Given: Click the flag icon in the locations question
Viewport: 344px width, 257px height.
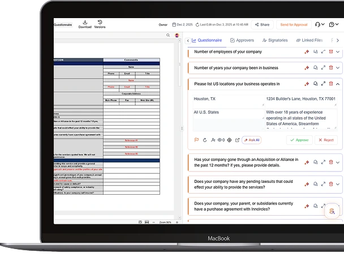Looking at the screenshot, I should coord(196,140).
